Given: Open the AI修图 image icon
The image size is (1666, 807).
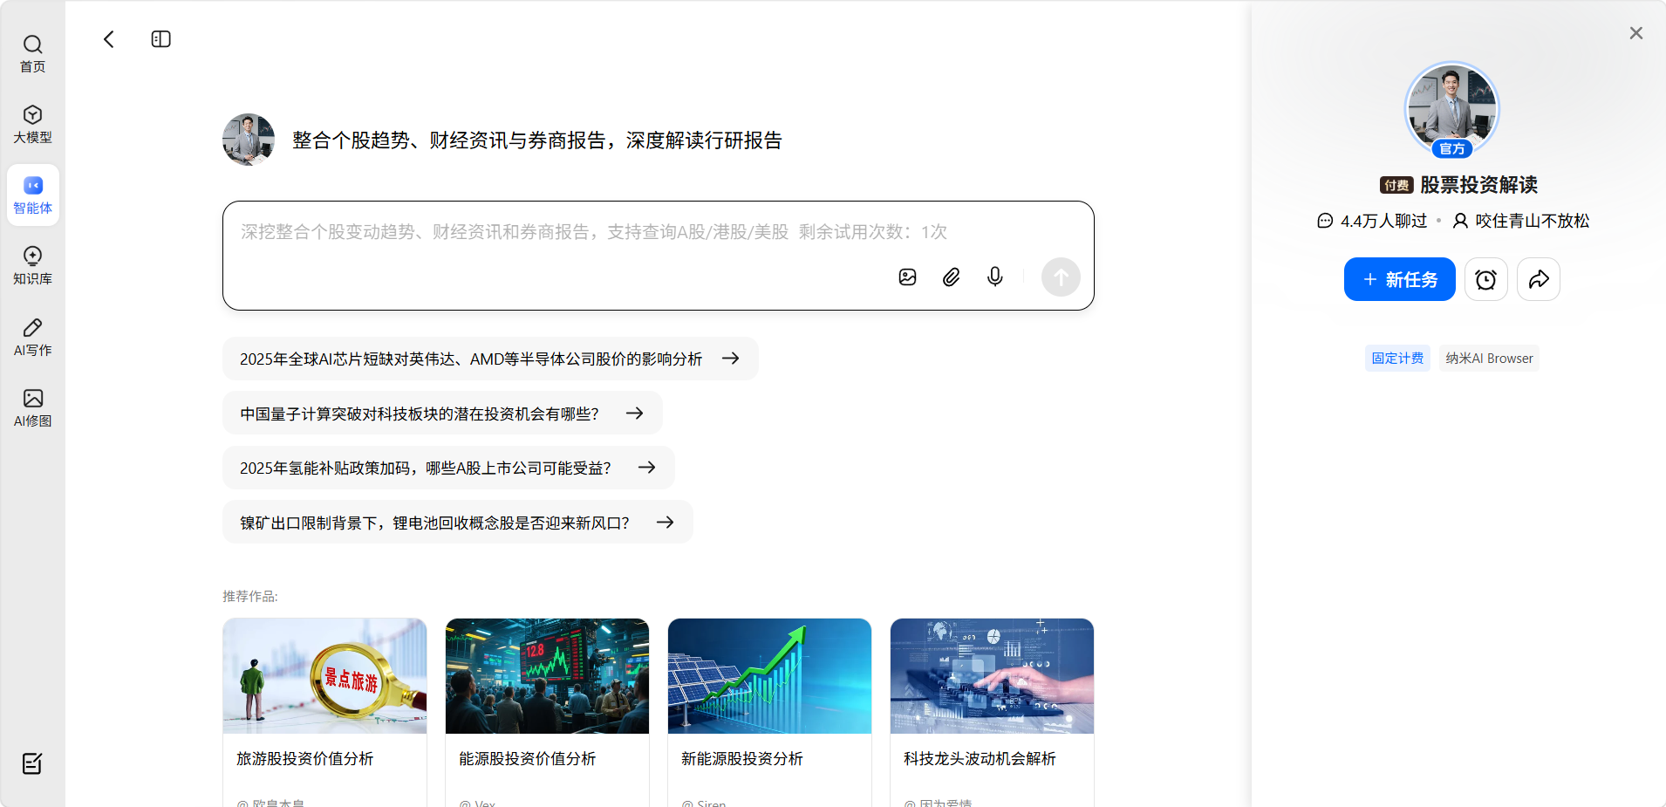Looking at the screenshot, I should point(33,407).
